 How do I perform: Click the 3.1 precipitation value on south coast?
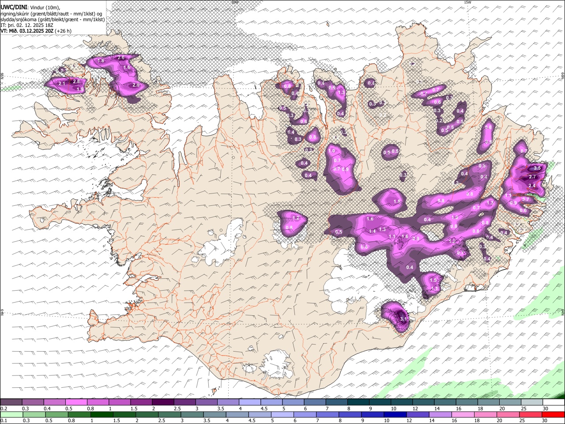tap(403, 318)
